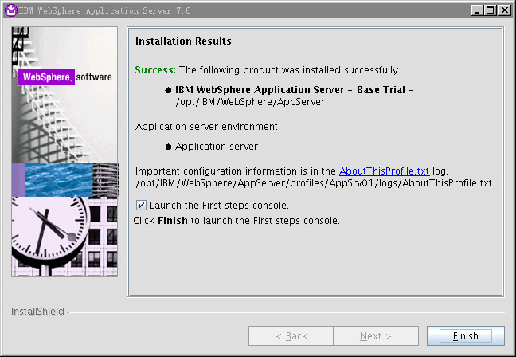Maximize the installer window
The height and width of the screenshot is (357, 516).
(491, 10)
